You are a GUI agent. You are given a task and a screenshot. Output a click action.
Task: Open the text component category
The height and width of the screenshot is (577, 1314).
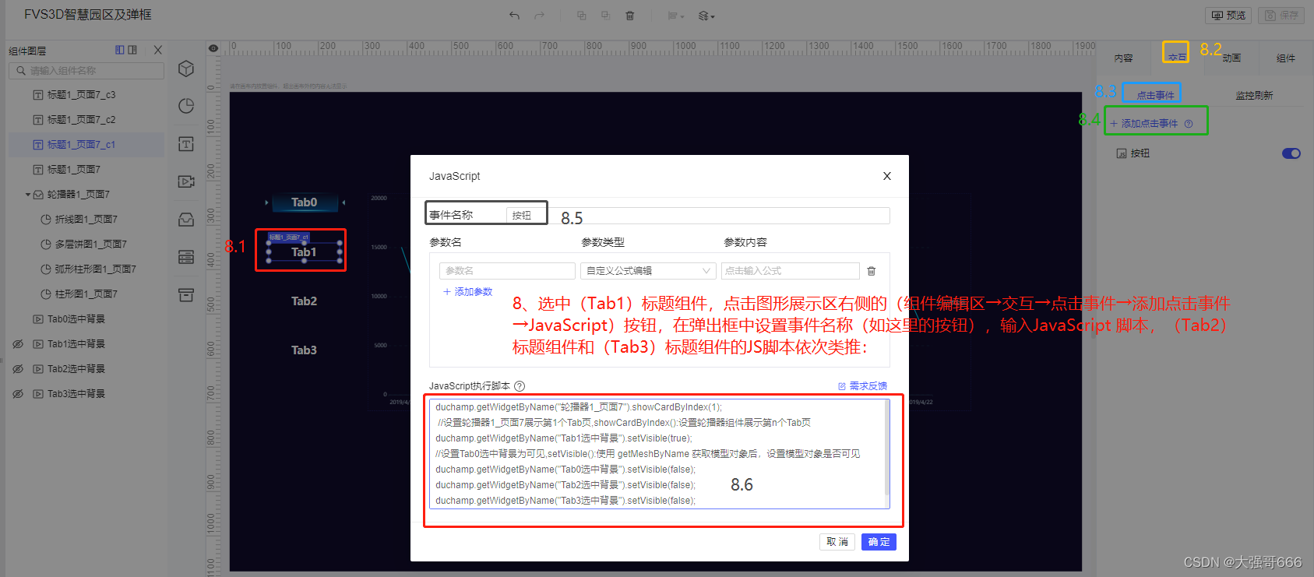(186, 144)
